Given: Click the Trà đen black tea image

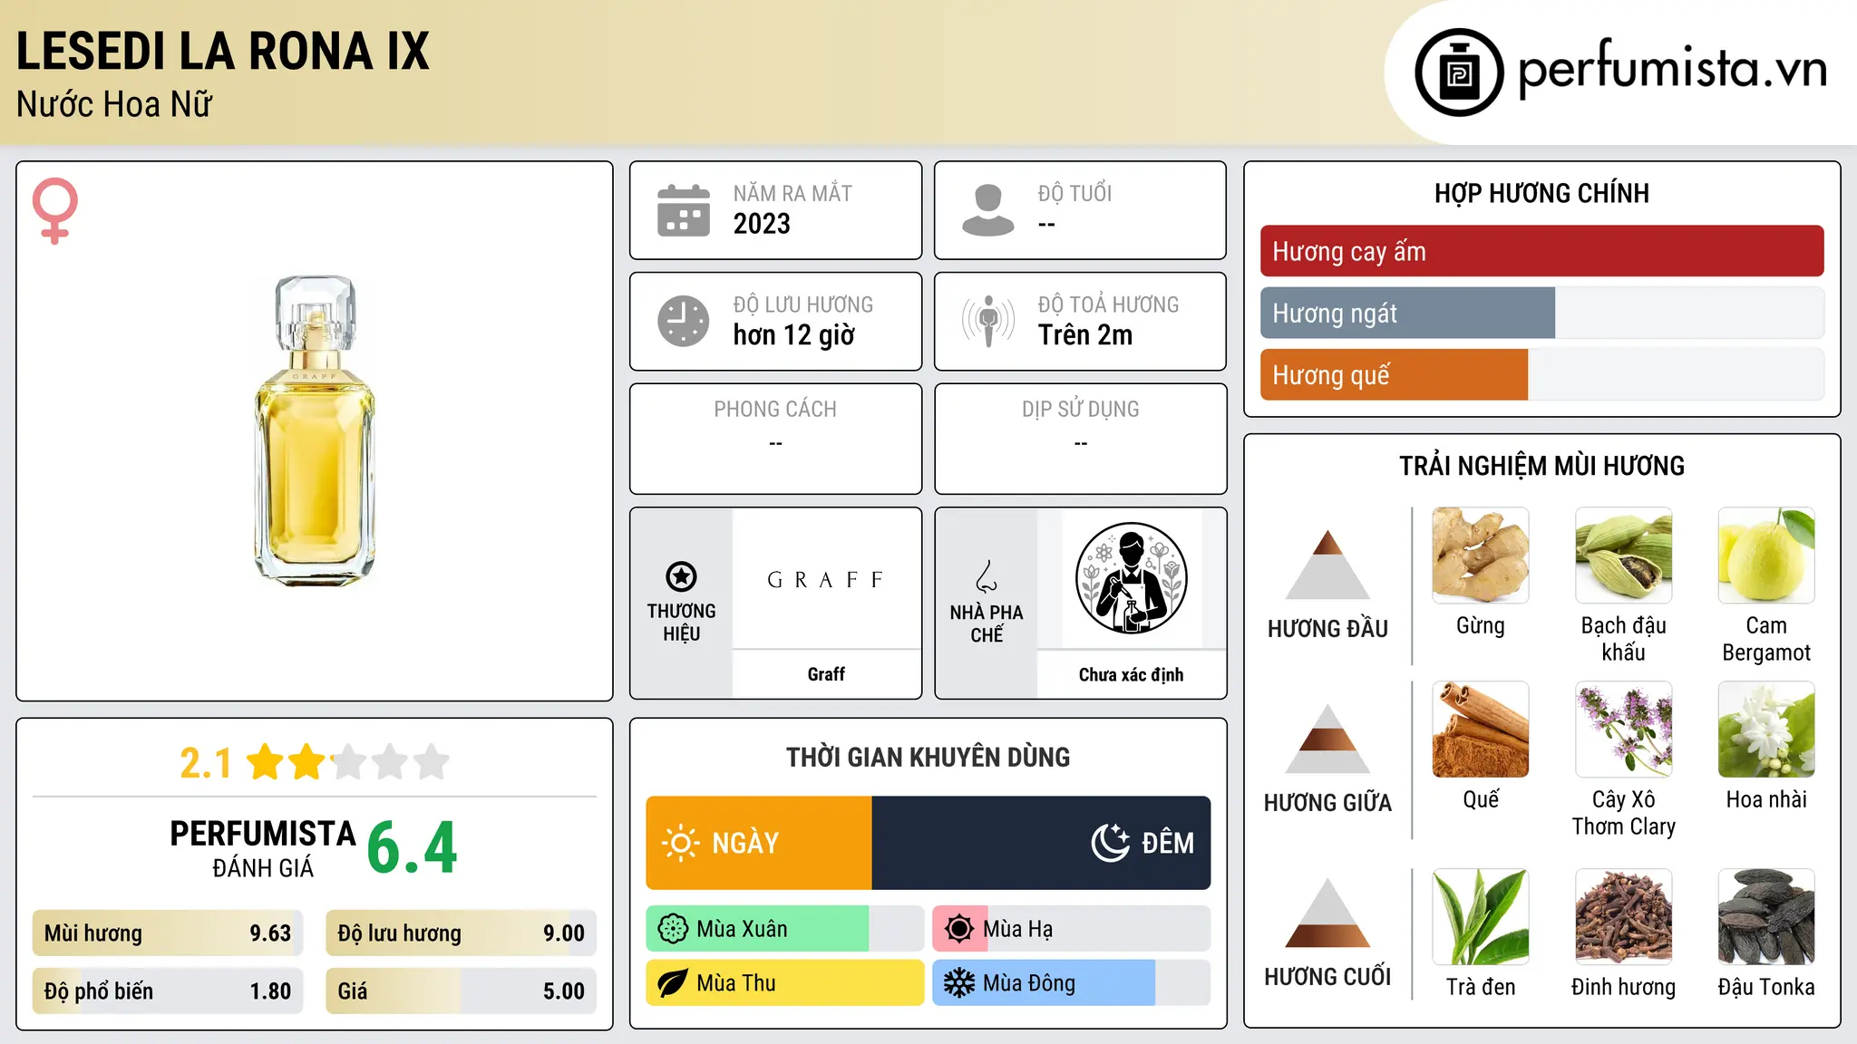Looking at the screenshot, I should 1481,917.
